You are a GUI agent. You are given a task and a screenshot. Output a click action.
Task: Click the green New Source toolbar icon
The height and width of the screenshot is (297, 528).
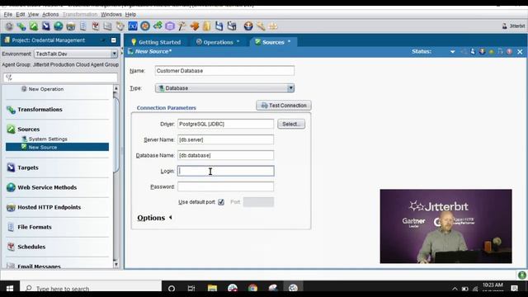[x=34, y=26]
